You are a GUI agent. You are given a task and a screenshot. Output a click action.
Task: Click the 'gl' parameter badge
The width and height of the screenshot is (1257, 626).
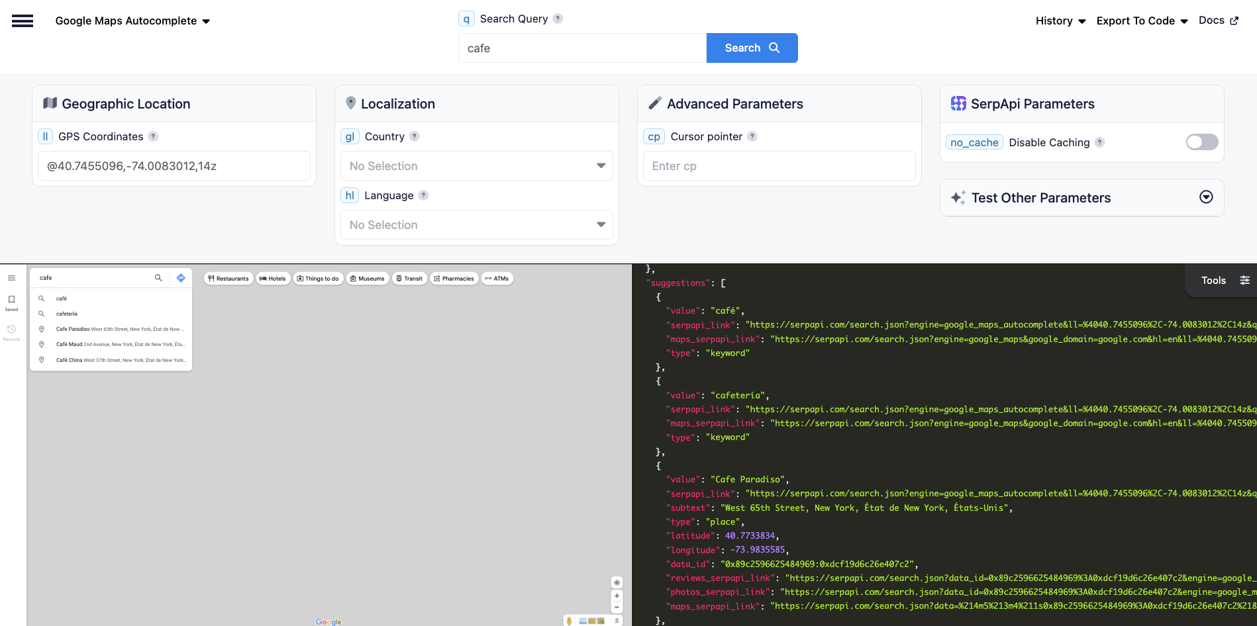coord(350,136)
